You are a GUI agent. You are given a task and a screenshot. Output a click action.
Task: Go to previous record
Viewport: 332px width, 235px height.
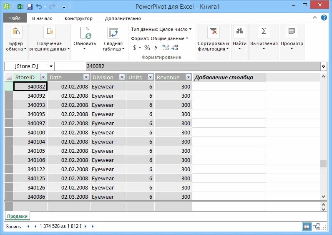click(35, 226)
